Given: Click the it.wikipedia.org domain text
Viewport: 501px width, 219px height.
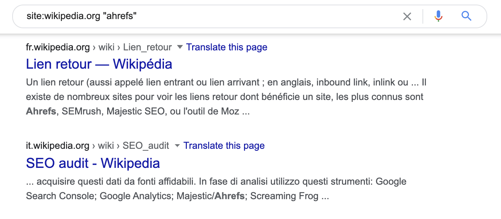Looking at the screenshot, I should coord(58,146).
